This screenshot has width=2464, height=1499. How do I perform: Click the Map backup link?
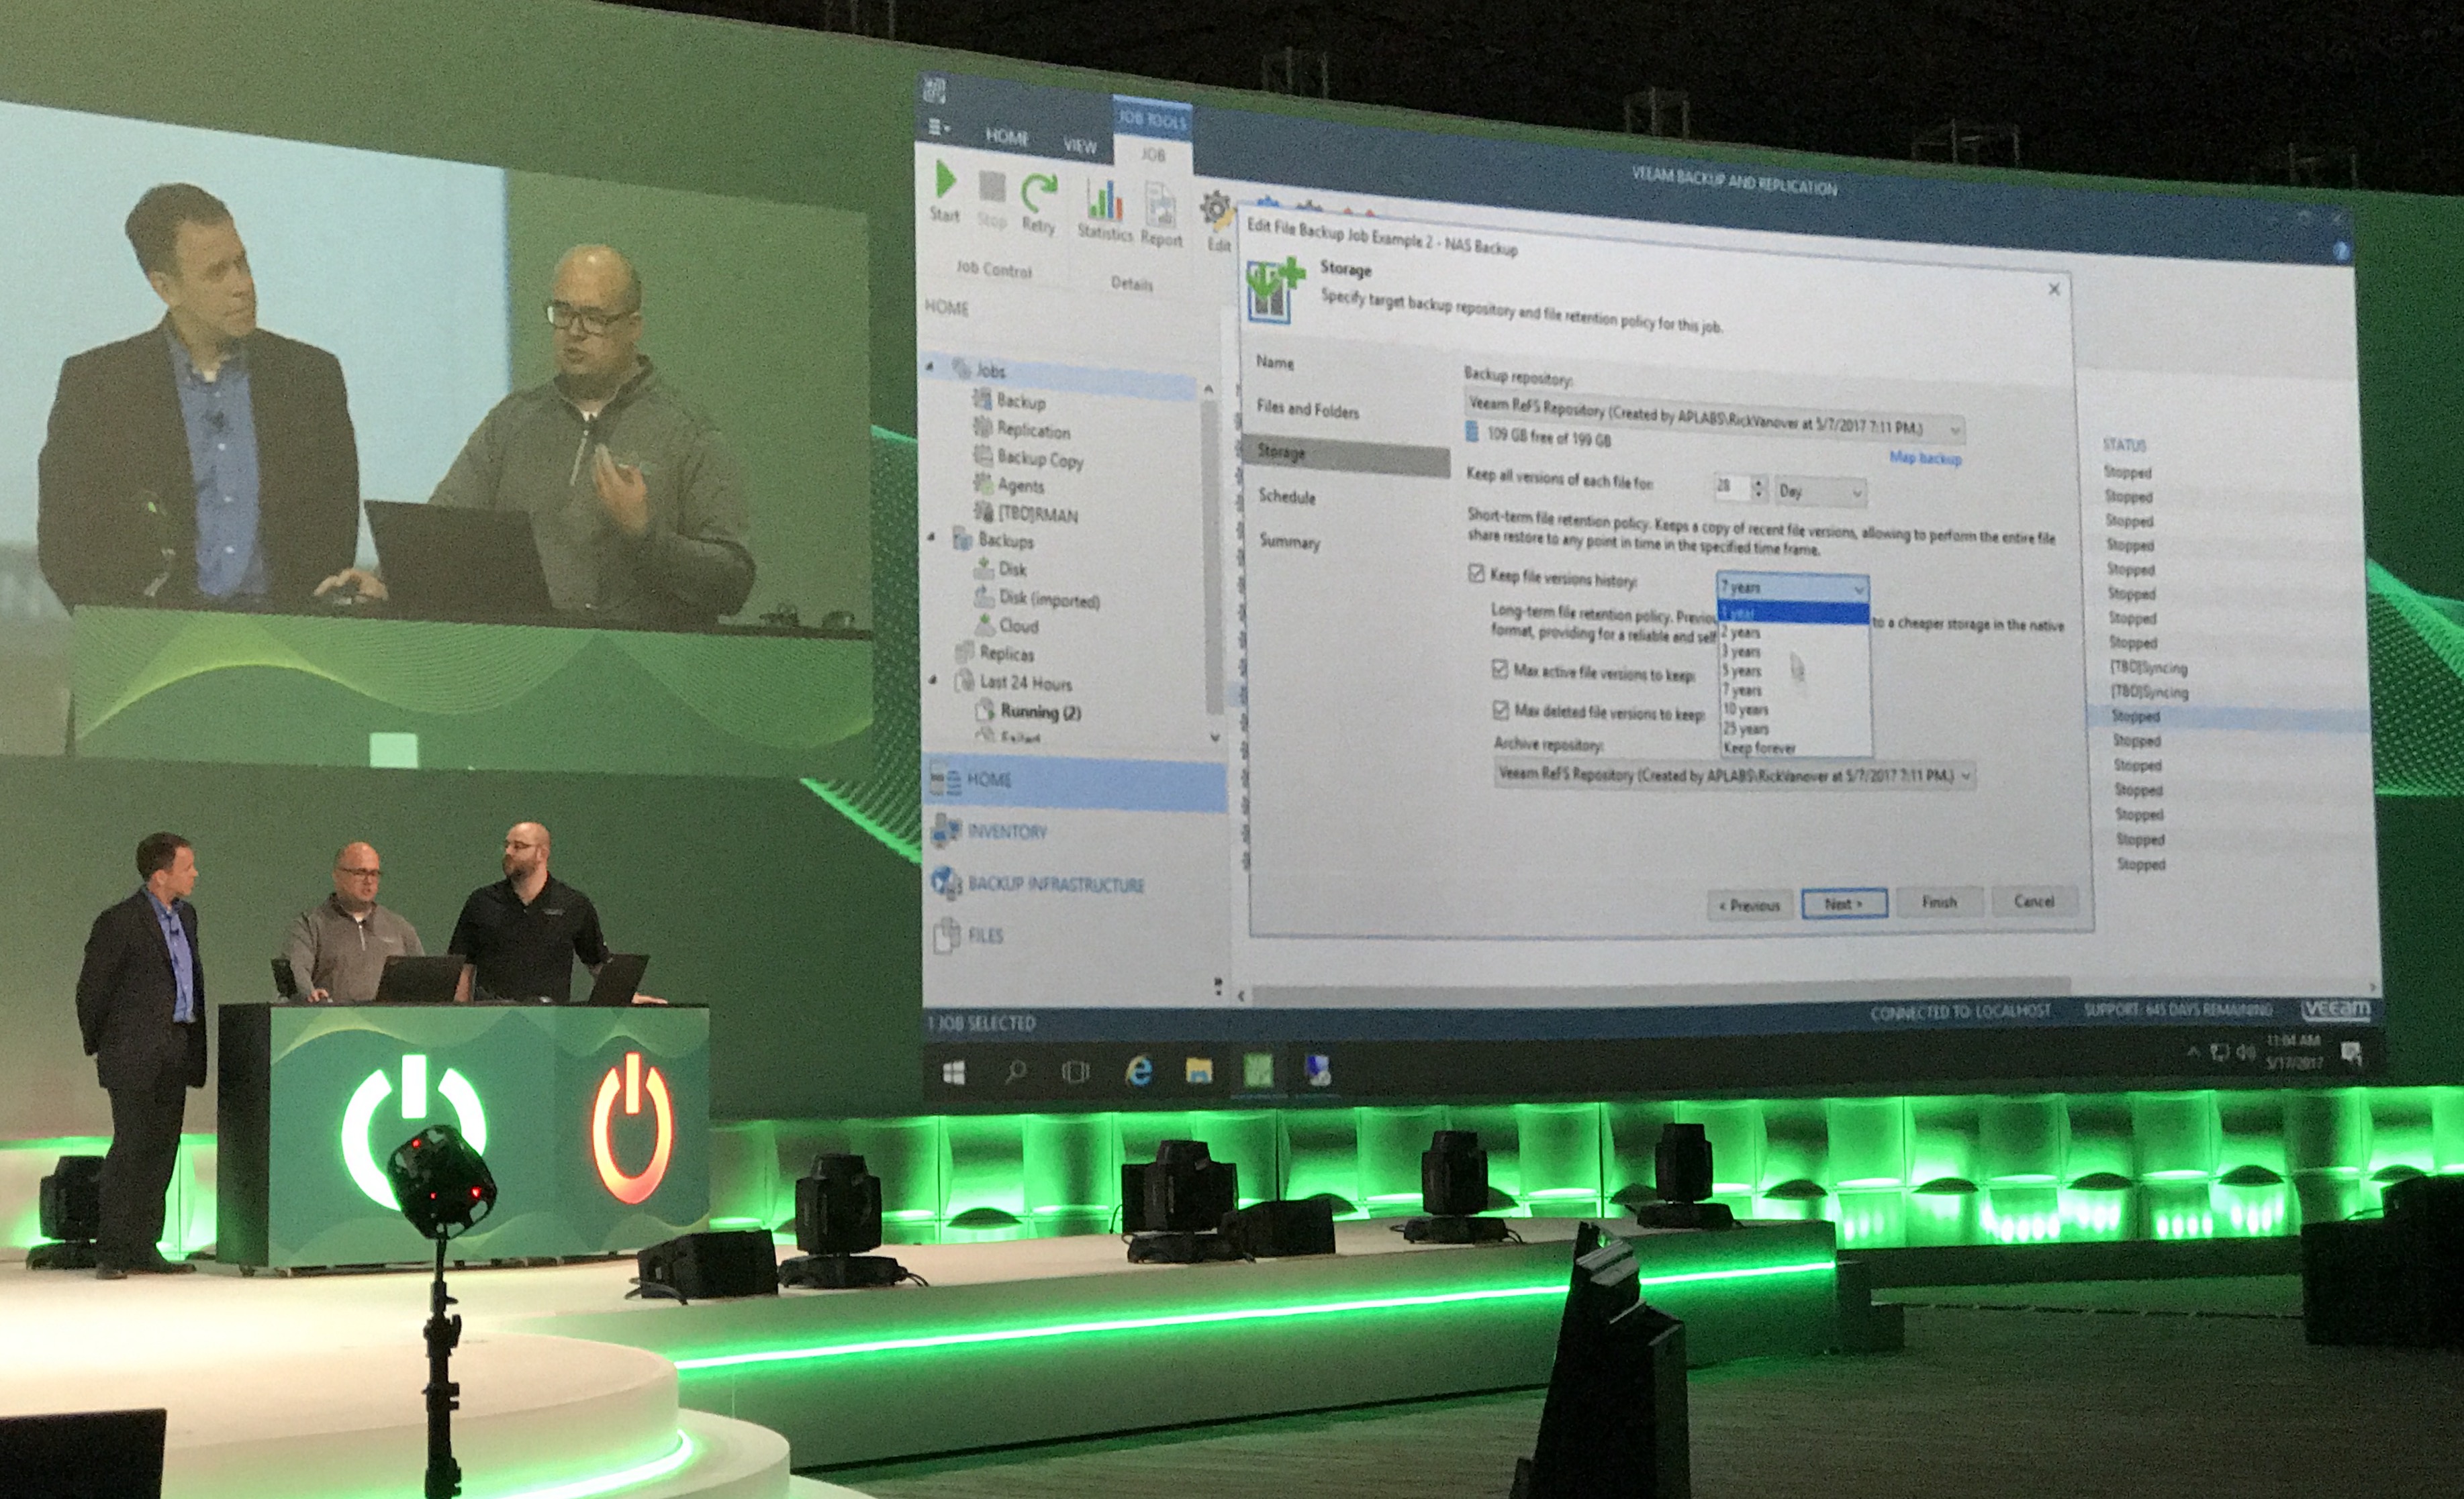(x=1925, y=458)
